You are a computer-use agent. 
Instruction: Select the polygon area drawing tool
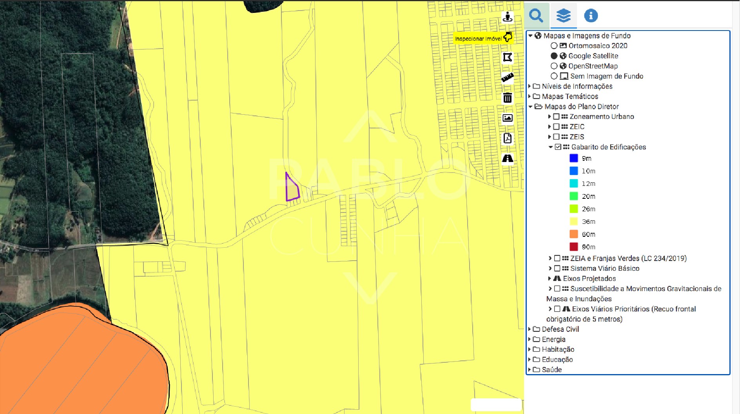click(508, 58)
